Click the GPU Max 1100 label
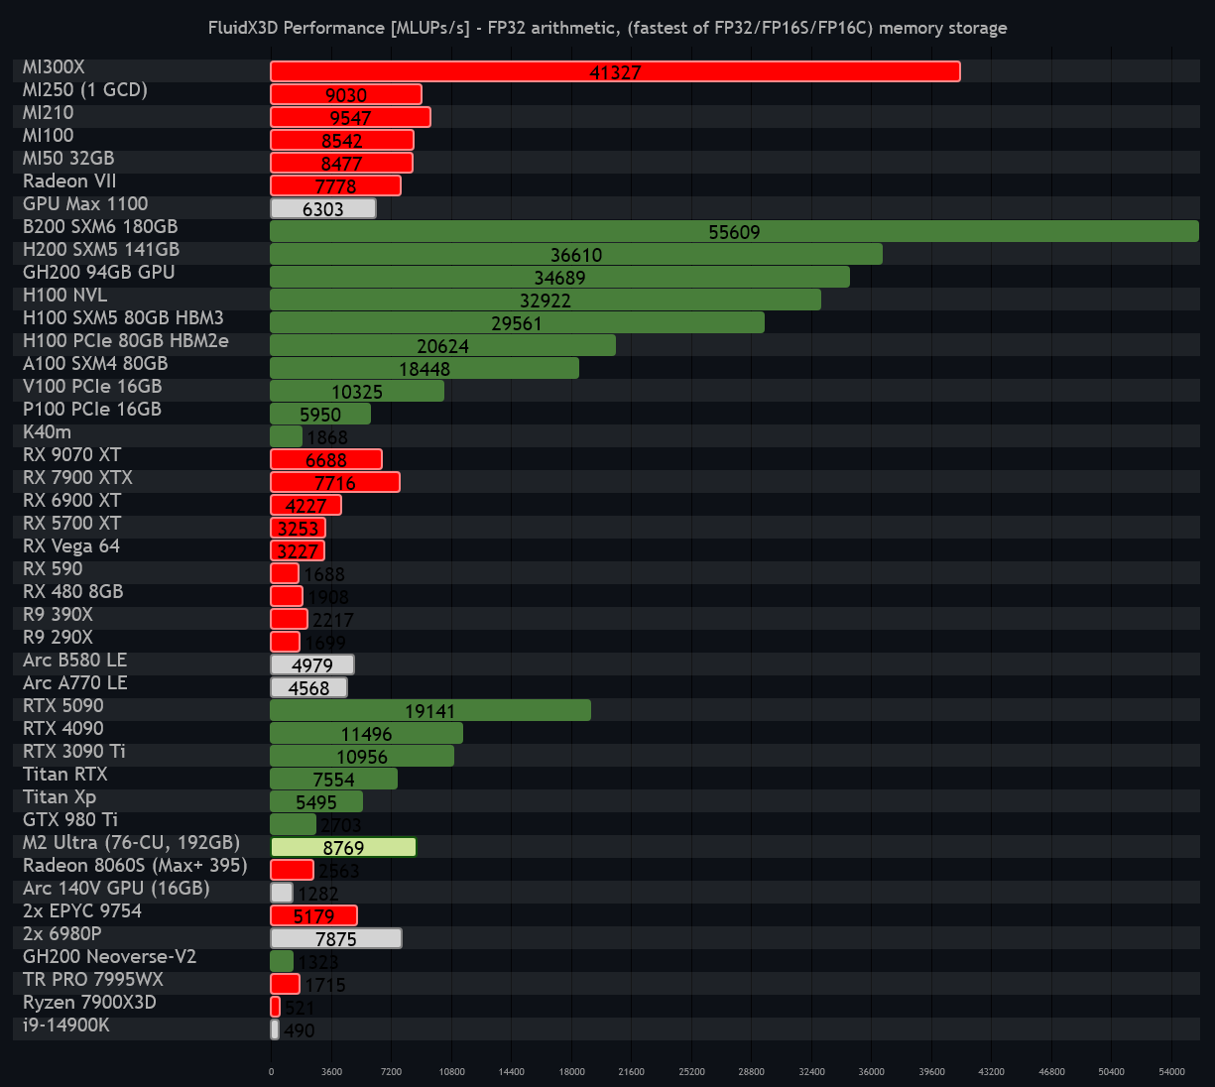This screenshot has width=1215, height=1087. tap(85, 204)
